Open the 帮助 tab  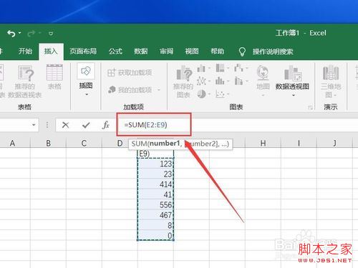(x=218, y=51)
